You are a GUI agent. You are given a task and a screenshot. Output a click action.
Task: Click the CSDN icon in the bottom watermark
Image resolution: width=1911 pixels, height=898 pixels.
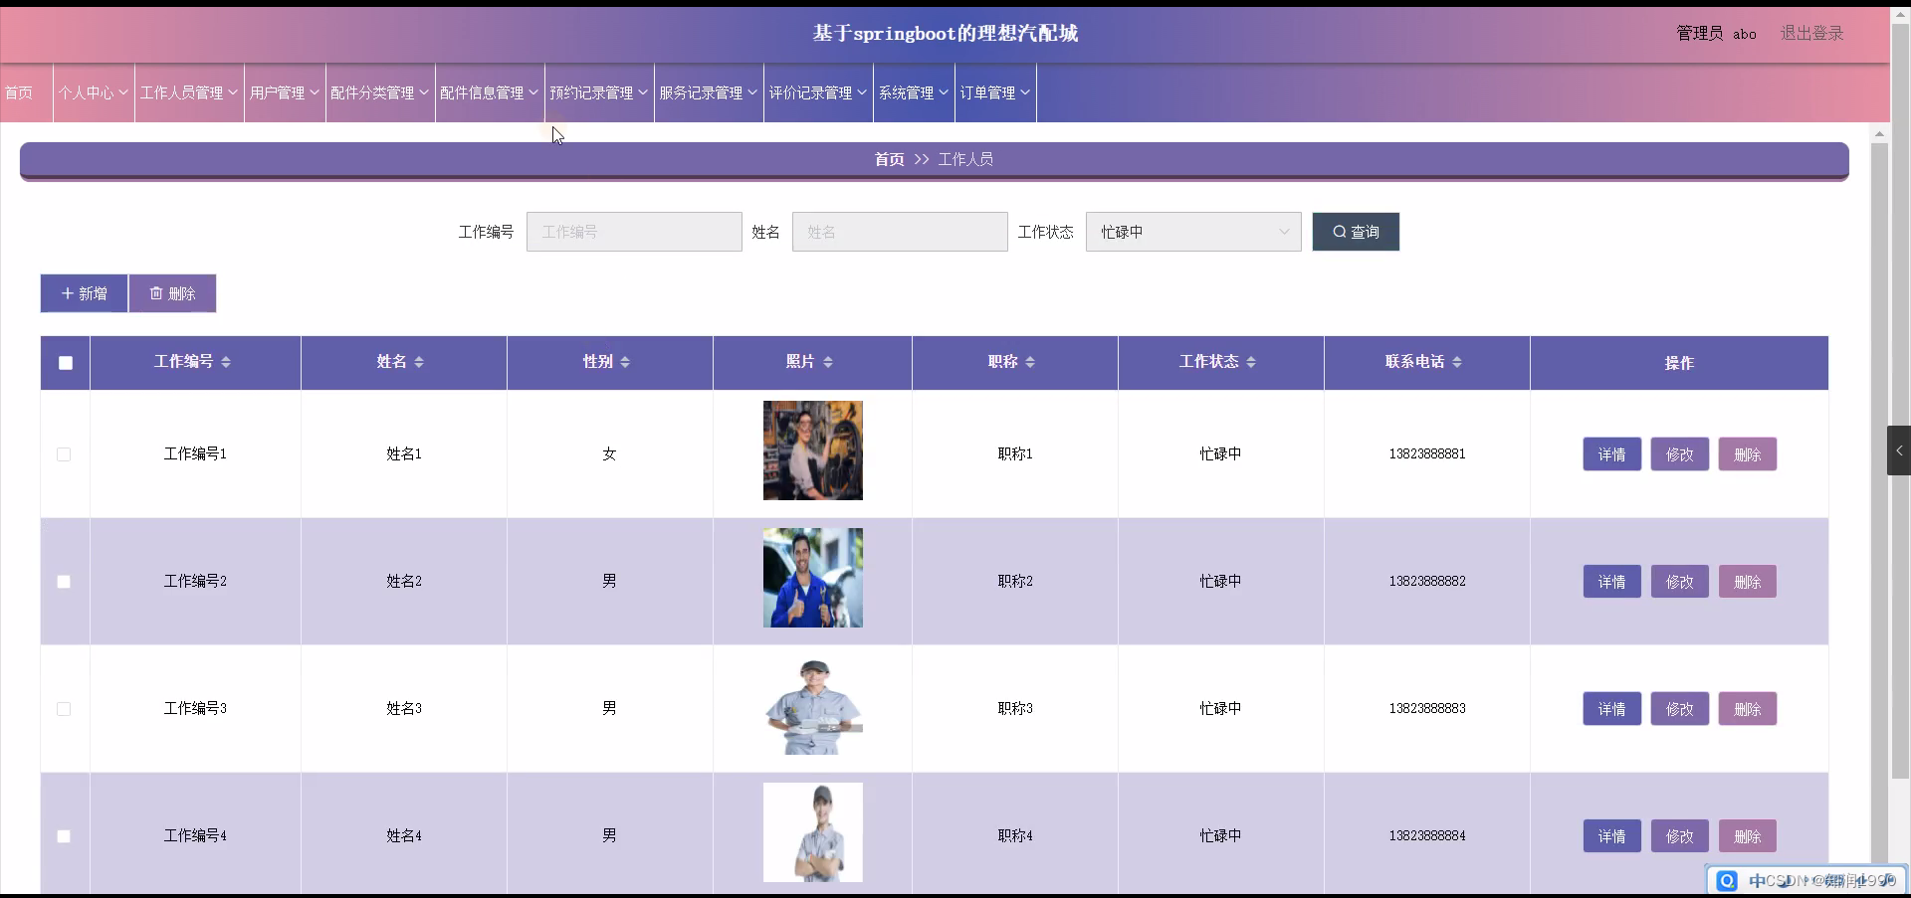click(1728, 880)
